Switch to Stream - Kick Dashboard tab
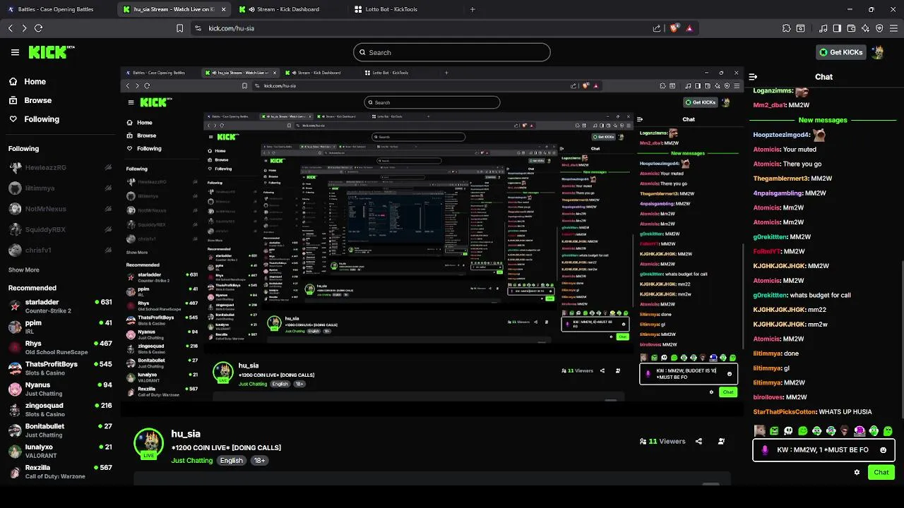 (x=287, y=9)
